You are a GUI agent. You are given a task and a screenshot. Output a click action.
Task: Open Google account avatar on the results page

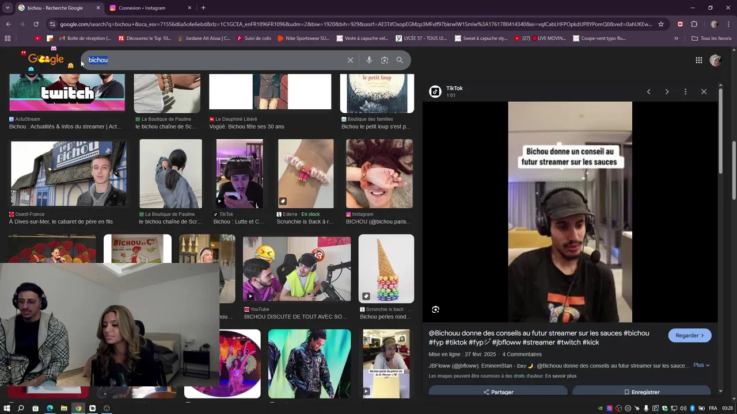pyautogui.click(x=716, y=60)
